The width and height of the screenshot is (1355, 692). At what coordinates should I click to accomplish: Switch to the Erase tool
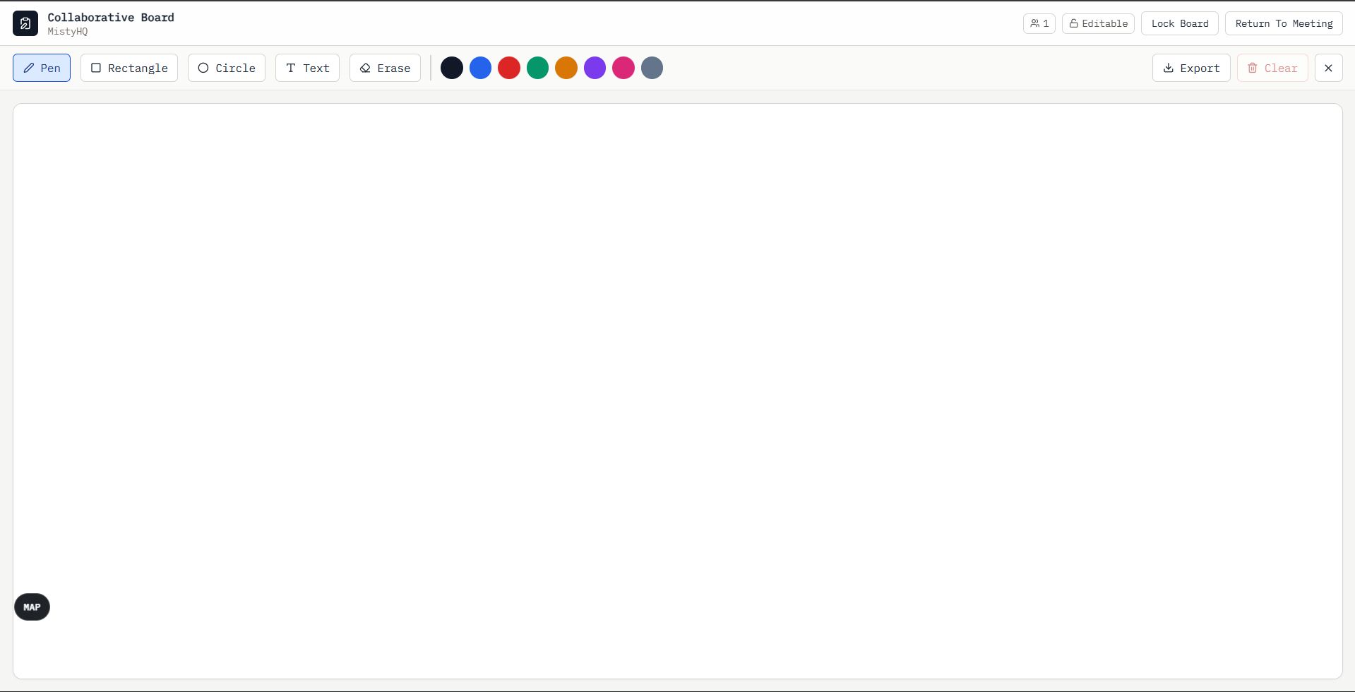[385, 68]
